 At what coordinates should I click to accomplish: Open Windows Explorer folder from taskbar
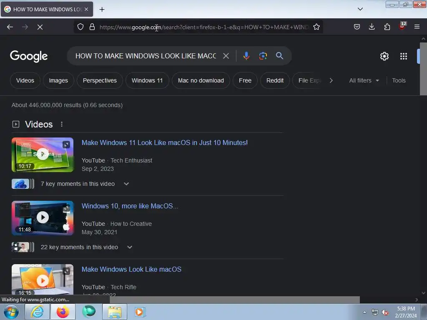[x=115, y=312]
